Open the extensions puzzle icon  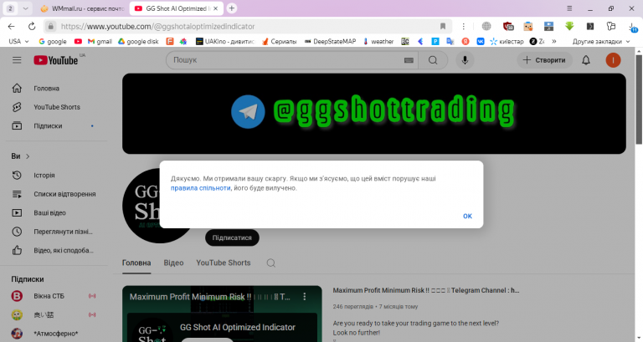coord(610,26)
